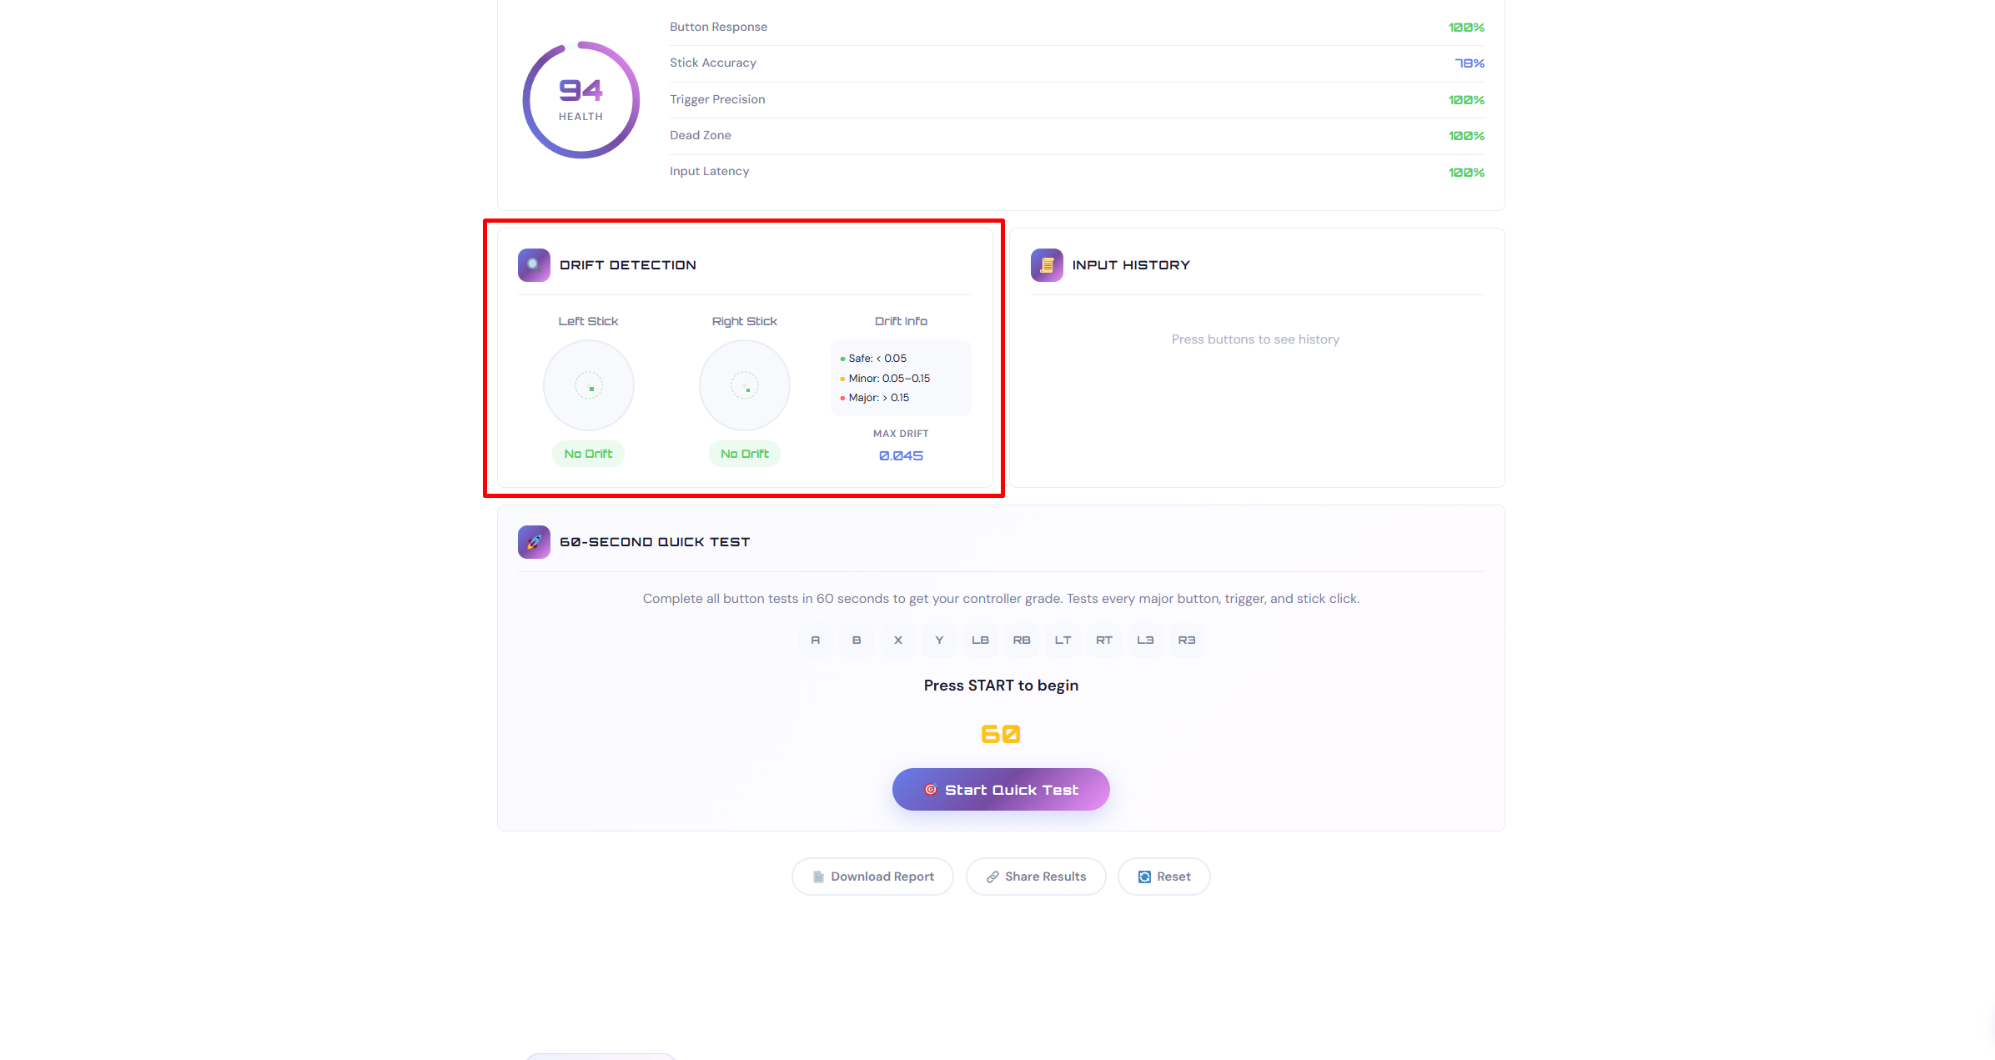Click the Left Stick No Drift badge
The width and height of the screenshot is (1995, 1060).
[x=589, y=454]
